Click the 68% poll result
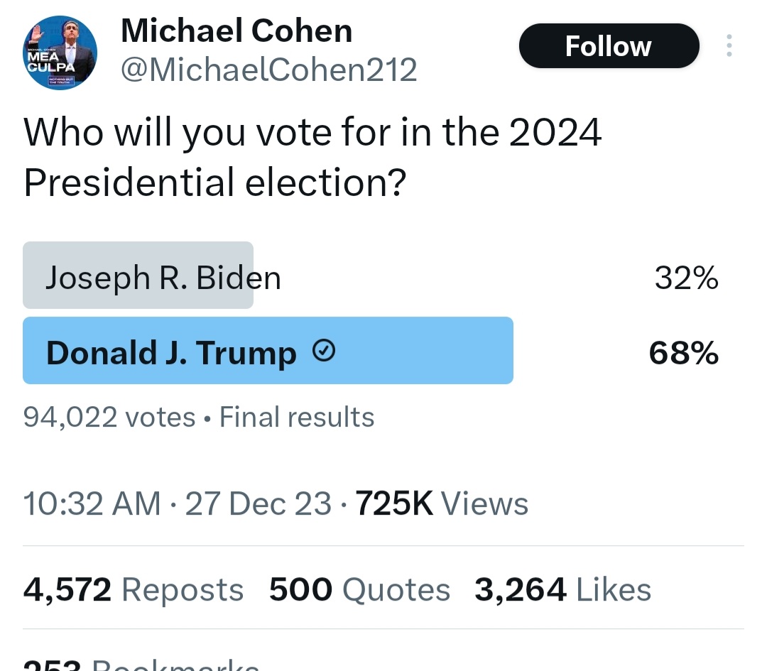 pos(683,353)
